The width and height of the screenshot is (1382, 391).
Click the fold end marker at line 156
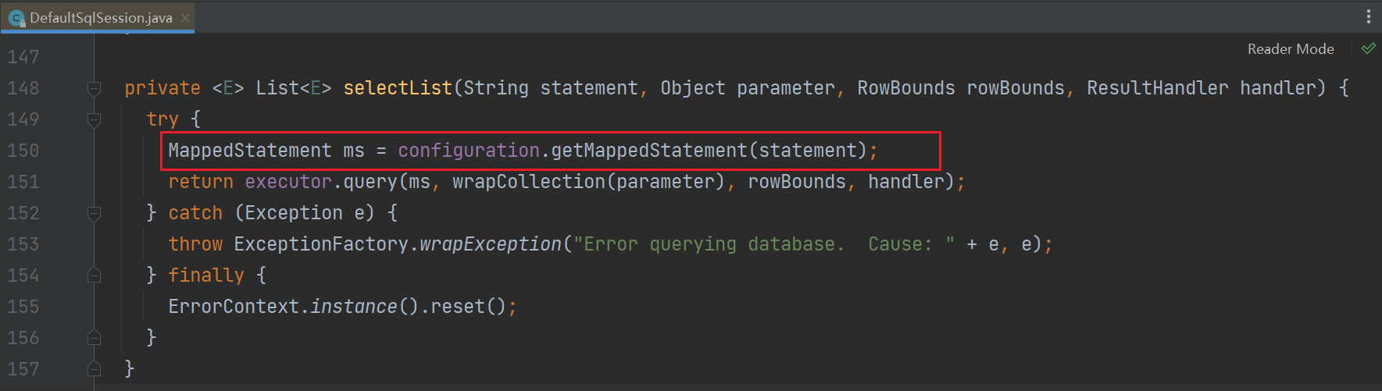(94, 338)
